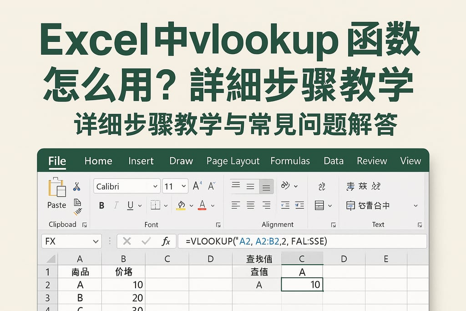Click the Increase Indent icon

pos(299,205)
